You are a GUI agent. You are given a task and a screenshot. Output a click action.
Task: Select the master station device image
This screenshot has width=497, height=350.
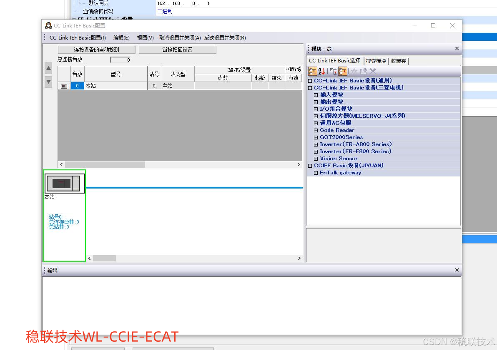pyautogui.click(x=64, y=183)
